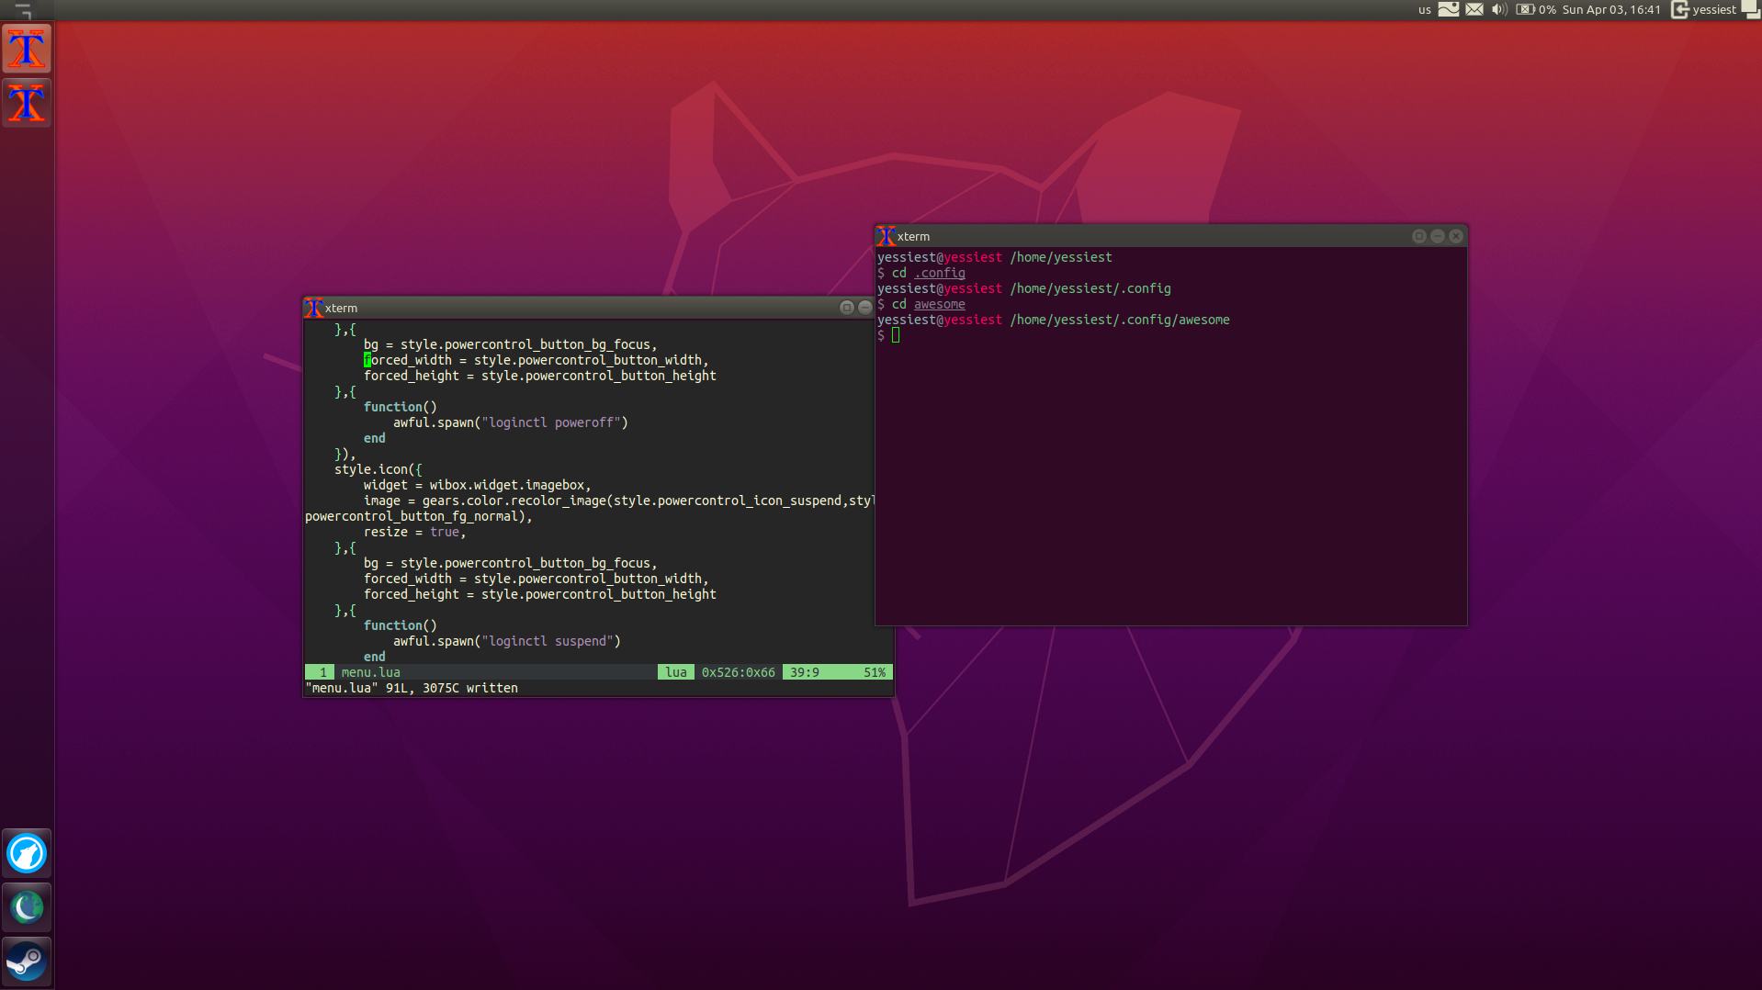Click the 'cd .config' command in the terminal
This screenshot has height=990, width=1762.
tap(928, 273)
